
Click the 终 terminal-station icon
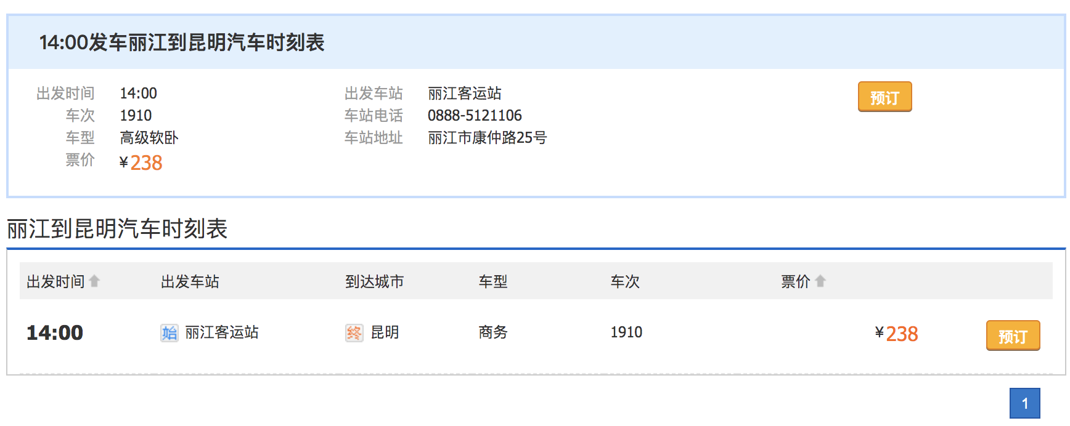click(354, 333)
